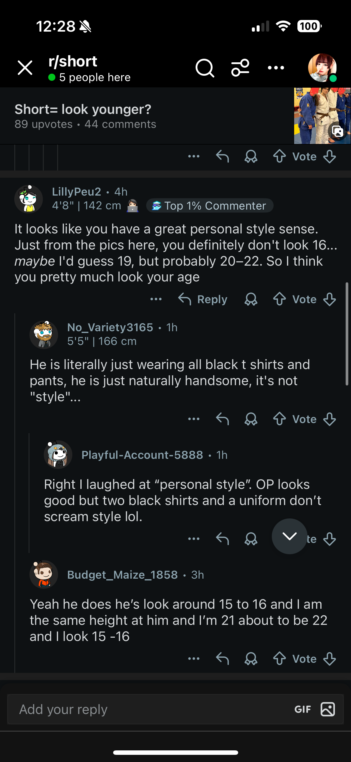Viewport: 351px width, 762px height.
Task: Give award to LillyPeu2's comment
Action: click(251, 299)
